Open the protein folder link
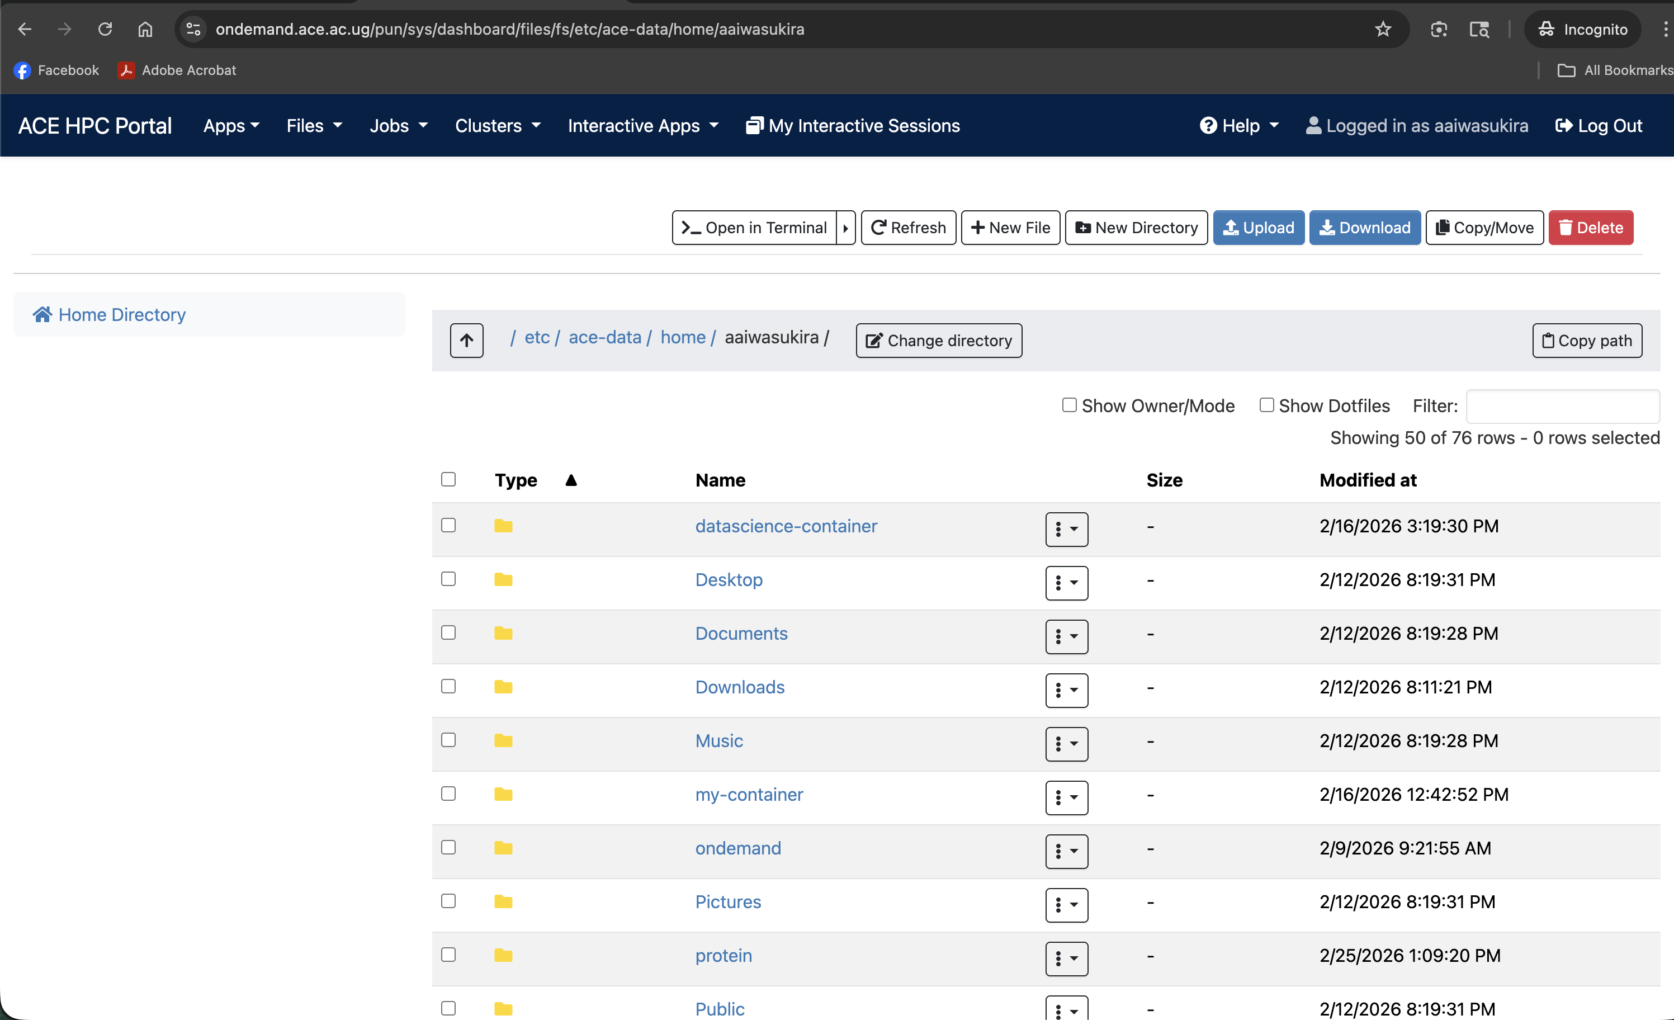 coord(723,956)
